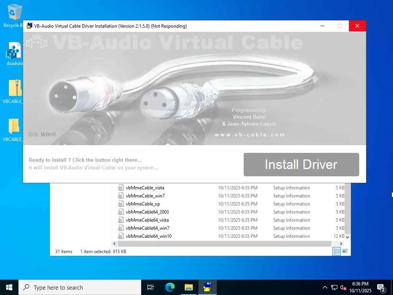Close the VB-Audio installer window
The image size is (393, 295).
click(357, 26)
